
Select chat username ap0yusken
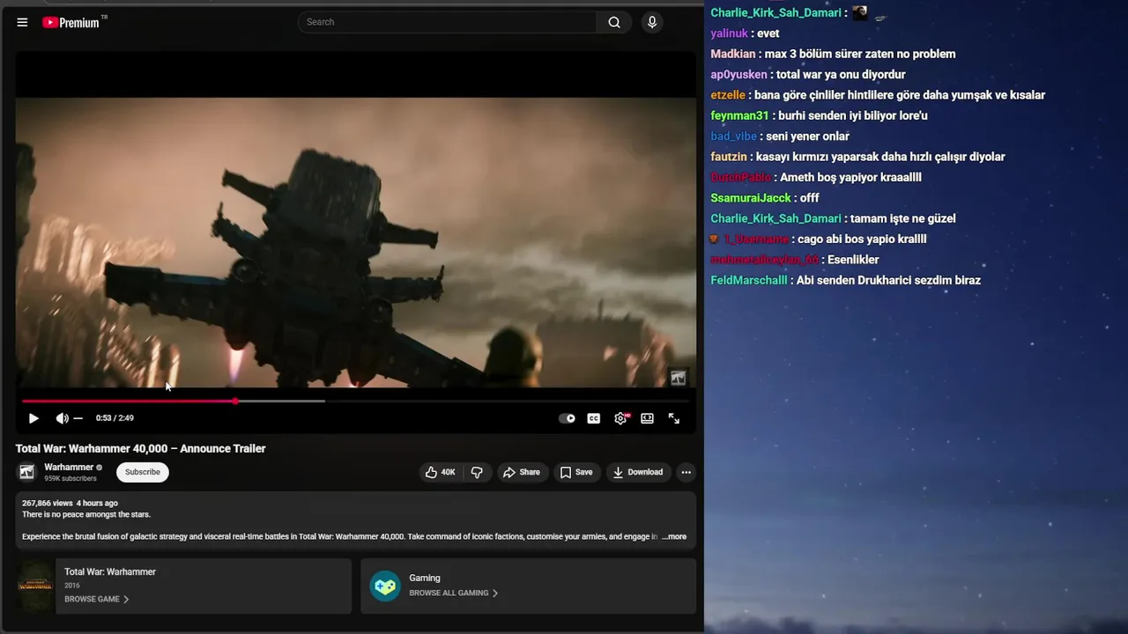pos(738,75)
